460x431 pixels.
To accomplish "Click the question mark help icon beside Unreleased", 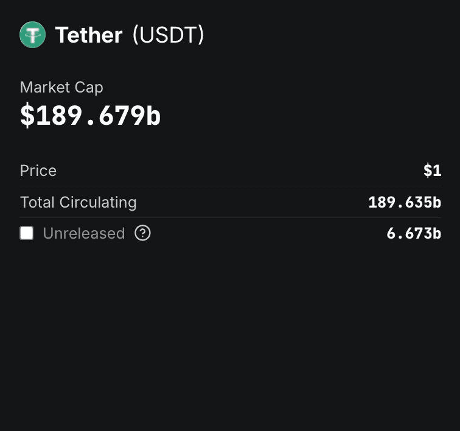I will click(x=142, y=233).
